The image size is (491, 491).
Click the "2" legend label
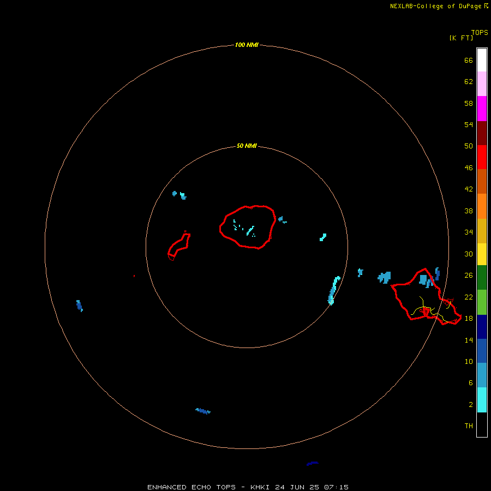tap(471, 405)
